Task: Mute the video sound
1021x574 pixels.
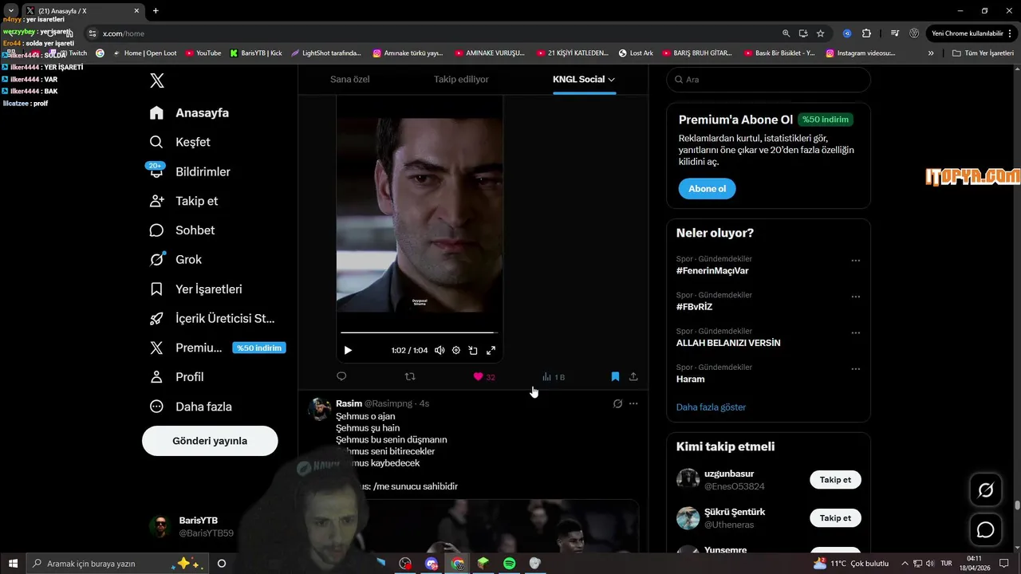Action: click(440, 350)
